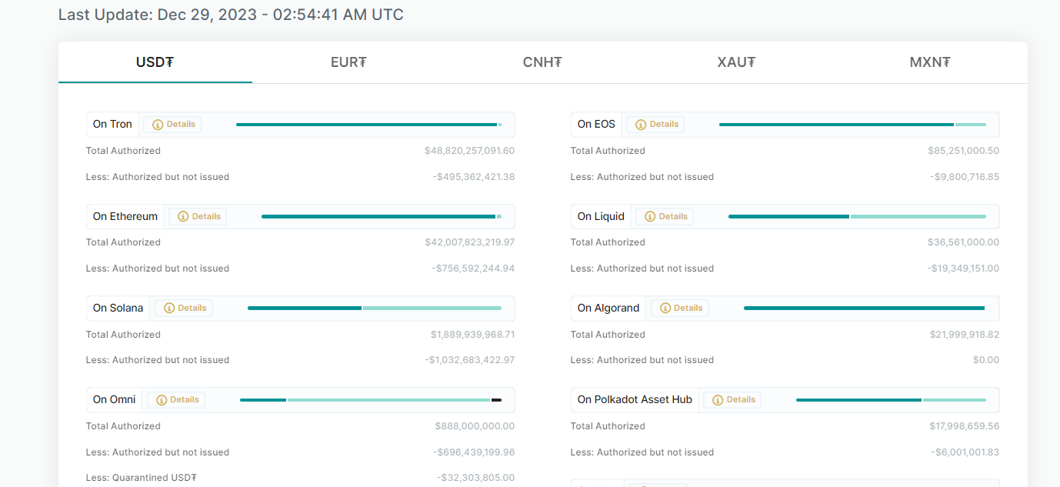Click the On Liquid progress bar
This screenshot has width=1060, height=487.
857,217
